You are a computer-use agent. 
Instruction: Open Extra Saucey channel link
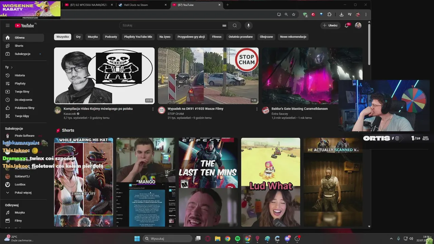(280, 114)
